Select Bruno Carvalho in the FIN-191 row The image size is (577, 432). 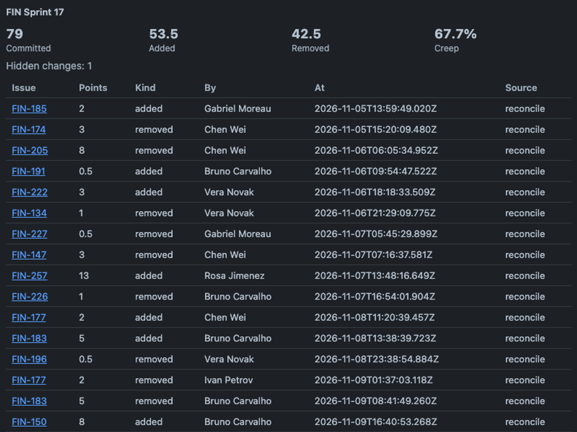click(x=238, y=171)
